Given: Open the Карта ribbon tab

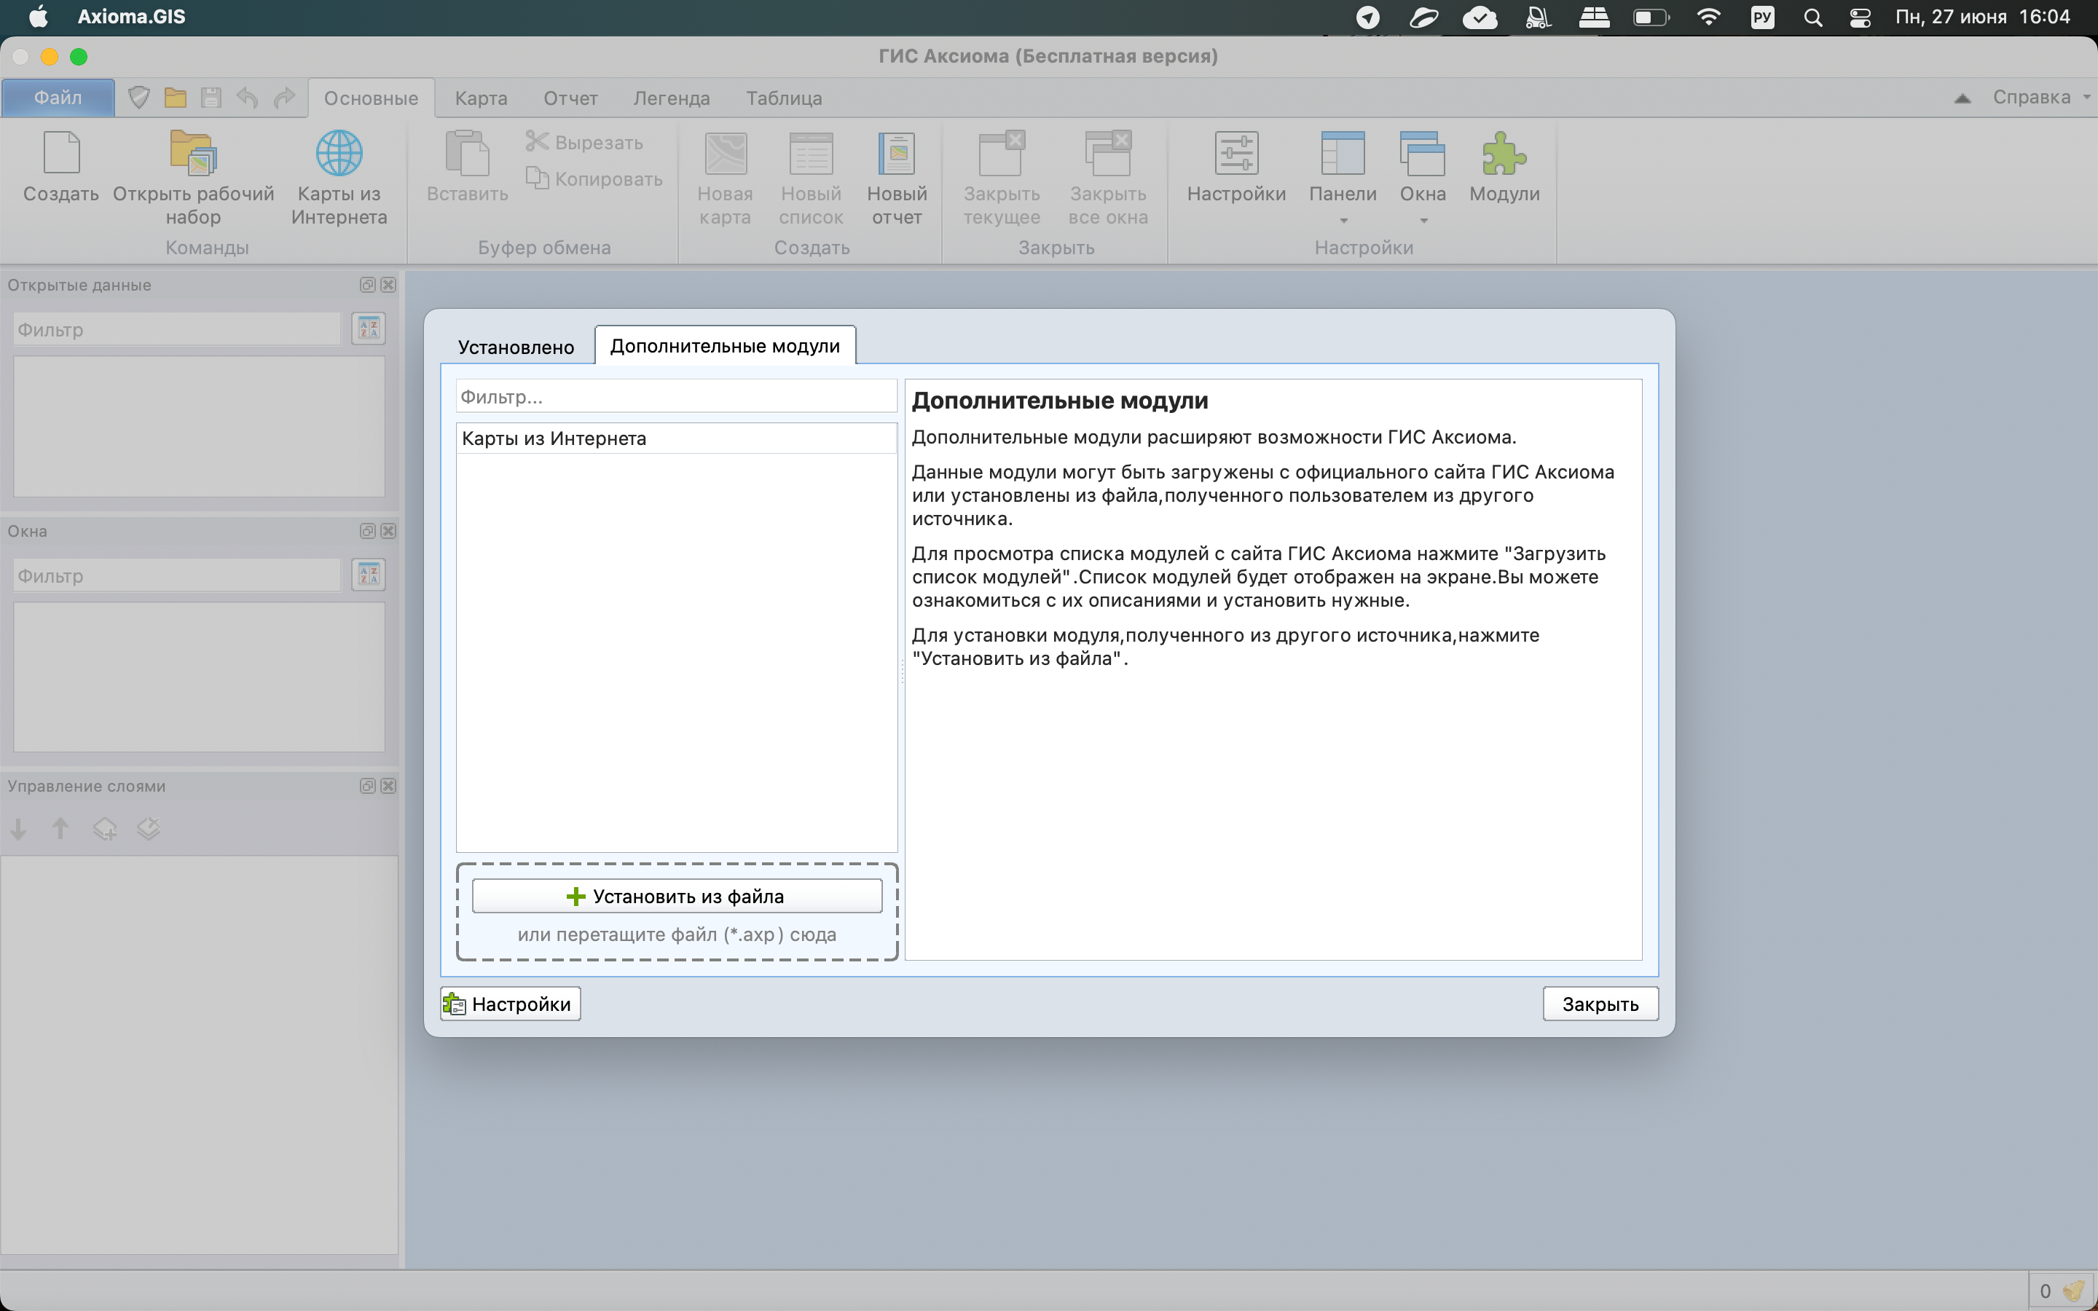Looking at the screenshot, I should (x=481, y=98).
